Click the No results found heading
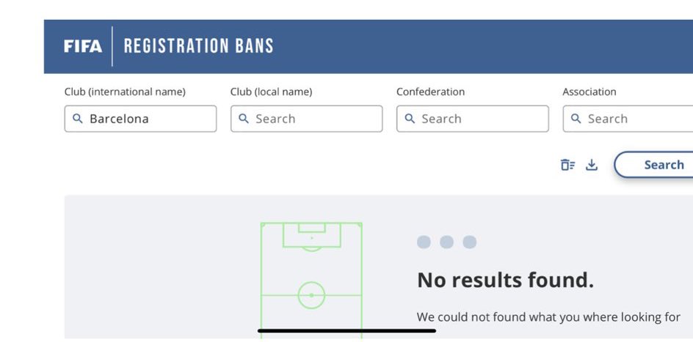Image resolution: width=693 pixels, height=342 pixels. 505,280
